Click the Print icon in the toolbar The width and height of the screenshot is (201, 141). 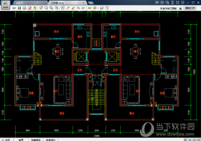tap(24, 8)
